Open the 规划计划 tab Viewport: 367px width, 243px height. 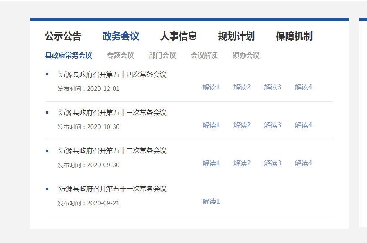coord(236,36)
